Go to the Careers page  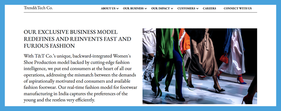pos(209,8)
